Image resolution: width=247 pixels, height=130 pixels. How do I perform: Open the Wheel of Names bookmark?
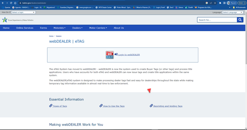[x=142, y=8]
